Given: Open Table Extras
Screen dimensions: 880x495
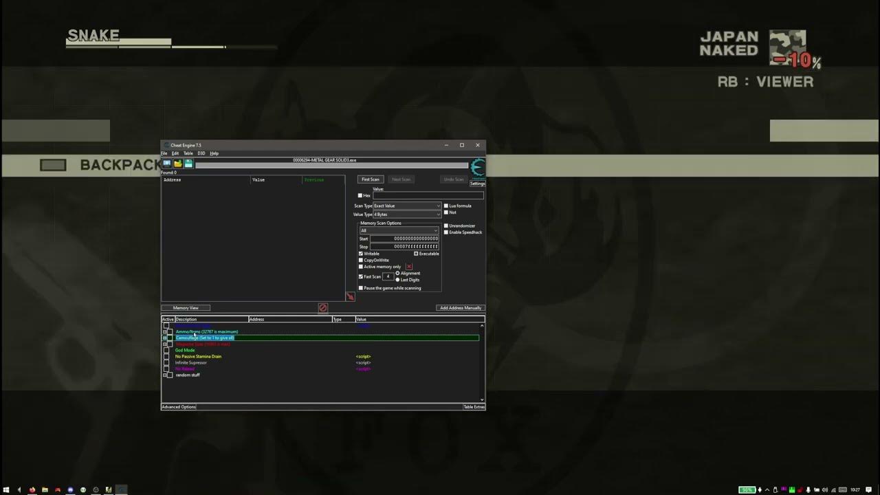Looking at the screenshot, I should coord(474,407).
